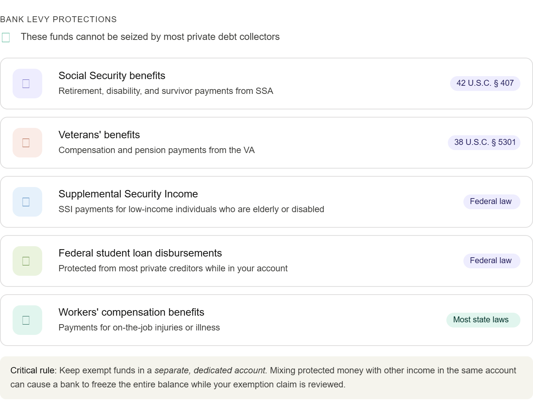Click the Supplemental Security Income blue icon
The height and width of the screenshot is (414, 533).
(27, 202)
